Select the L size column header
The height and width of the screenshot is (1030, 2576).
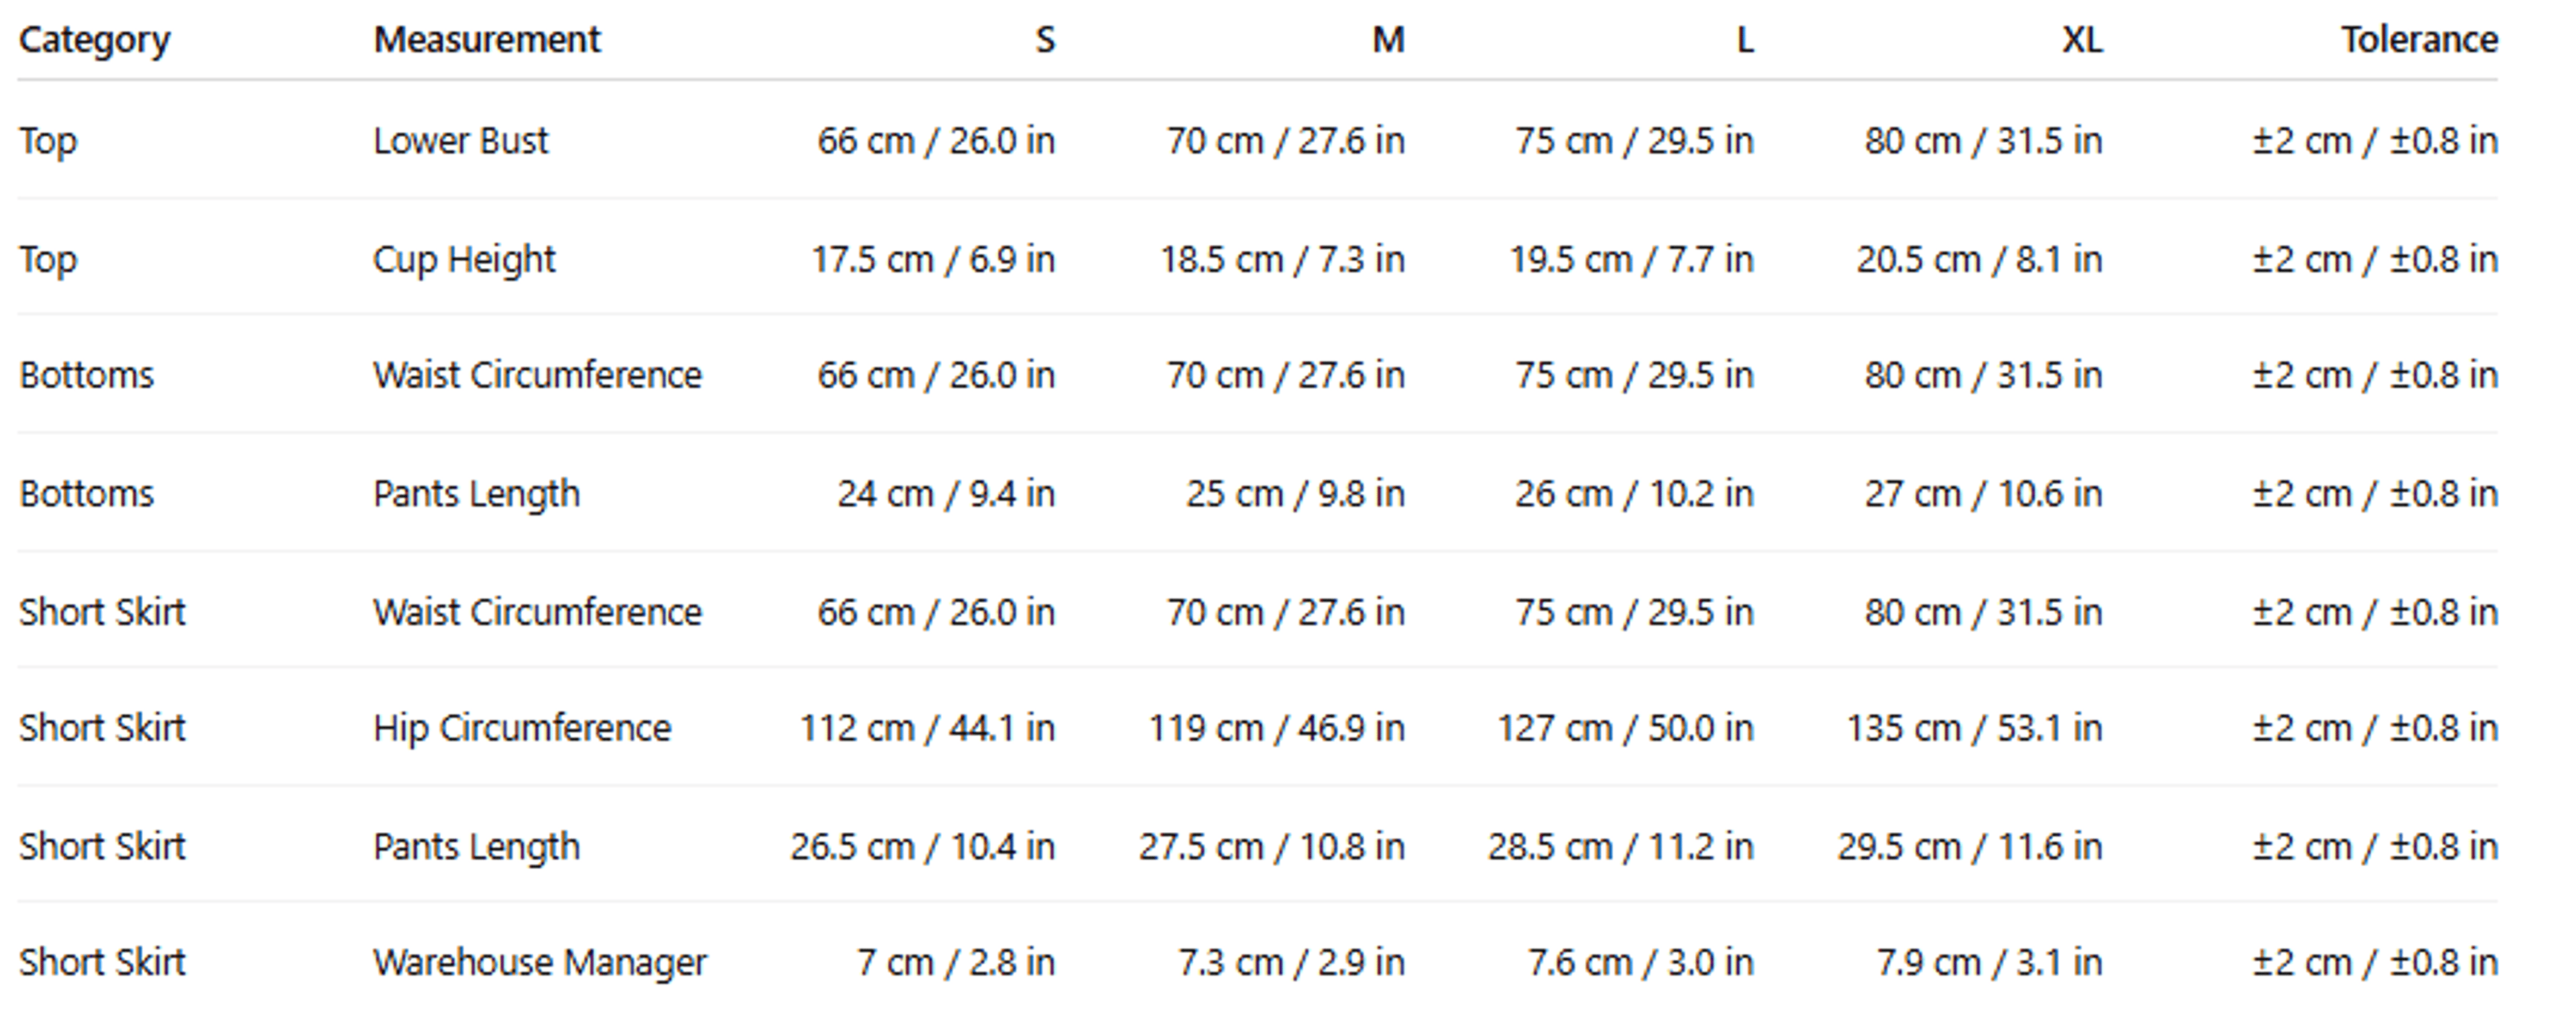pos(1744,40)
